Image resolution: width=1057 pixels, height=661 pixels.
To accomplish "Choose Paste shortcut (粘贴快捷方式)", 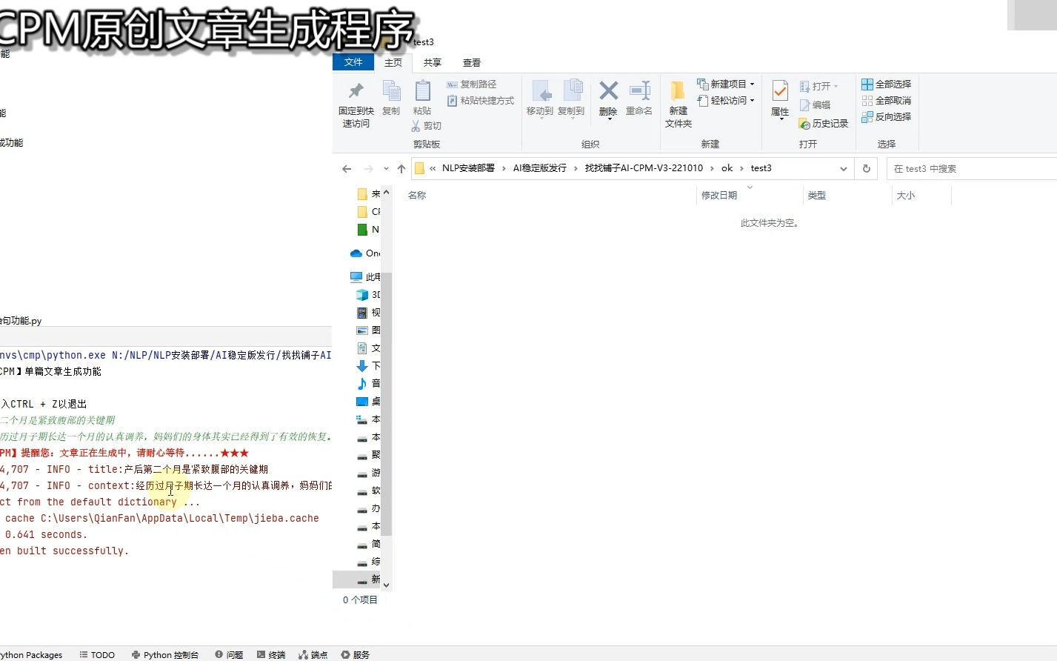I will coord(480,101).
